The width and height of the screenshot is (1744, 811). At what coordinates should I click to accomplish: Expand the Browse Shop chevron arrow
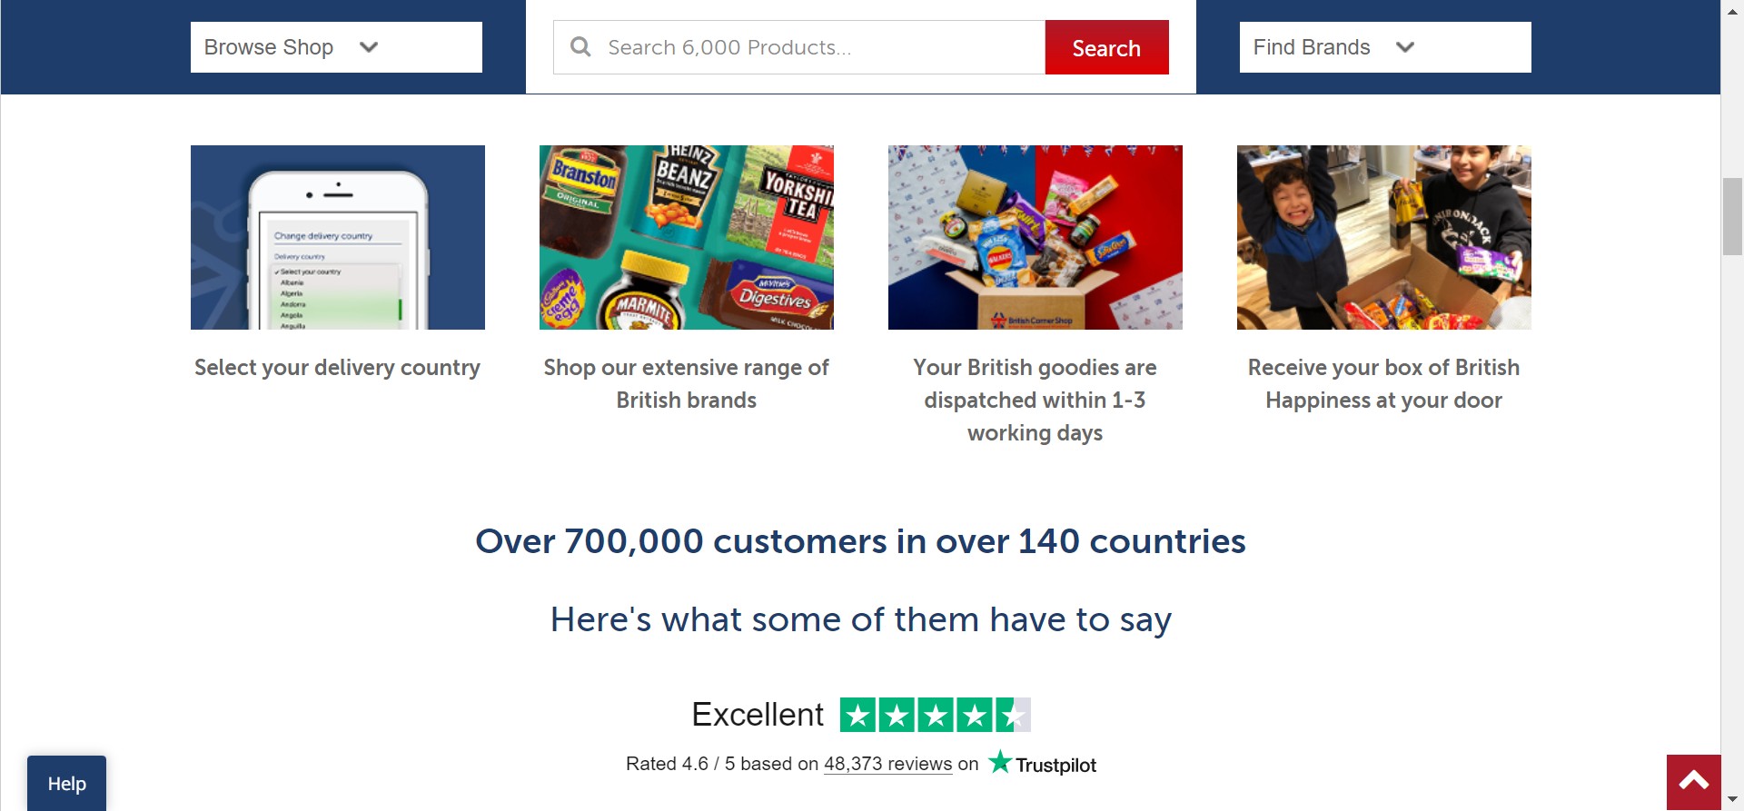369,47
